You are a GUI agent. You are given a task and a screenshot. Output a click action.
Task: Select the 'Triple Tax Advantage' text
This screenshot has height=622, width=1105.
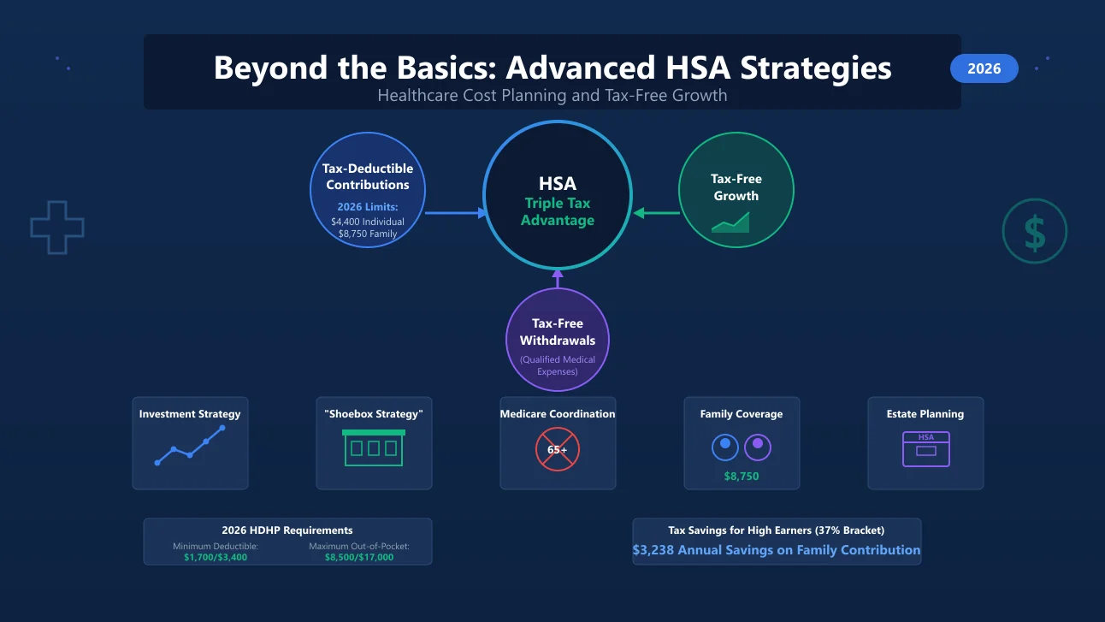[558, 211]
